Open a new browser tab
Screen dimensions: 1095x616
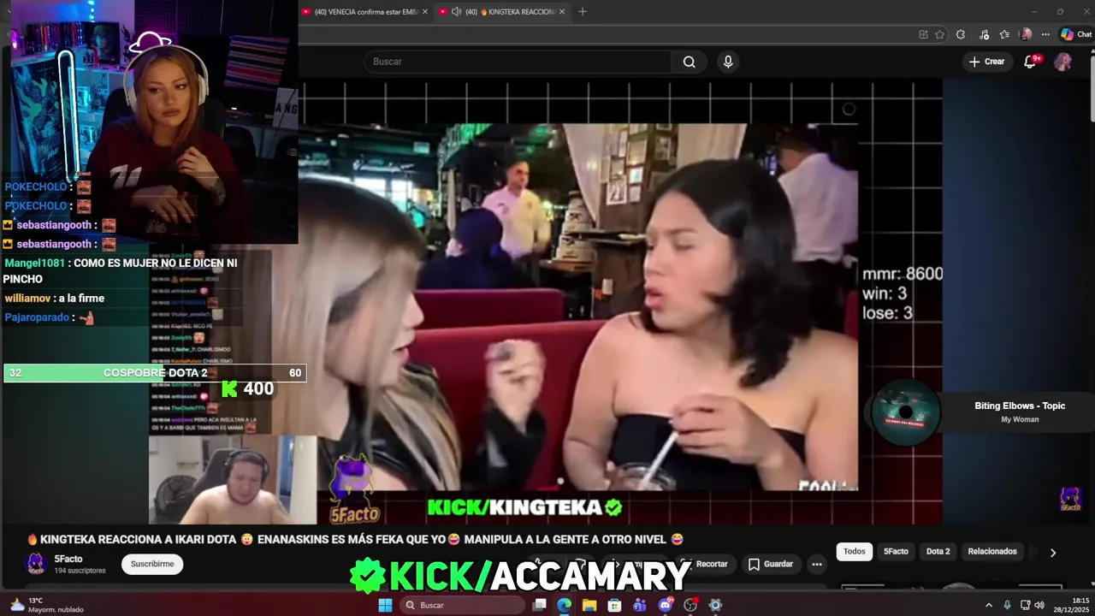[583, 12]
